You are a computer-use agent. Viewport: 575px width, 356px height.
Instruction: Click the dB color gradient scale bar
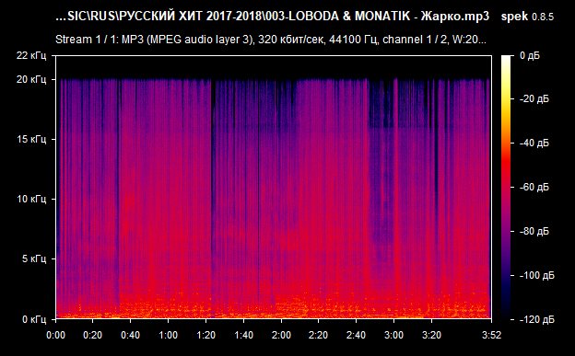(x=506, y=187)
